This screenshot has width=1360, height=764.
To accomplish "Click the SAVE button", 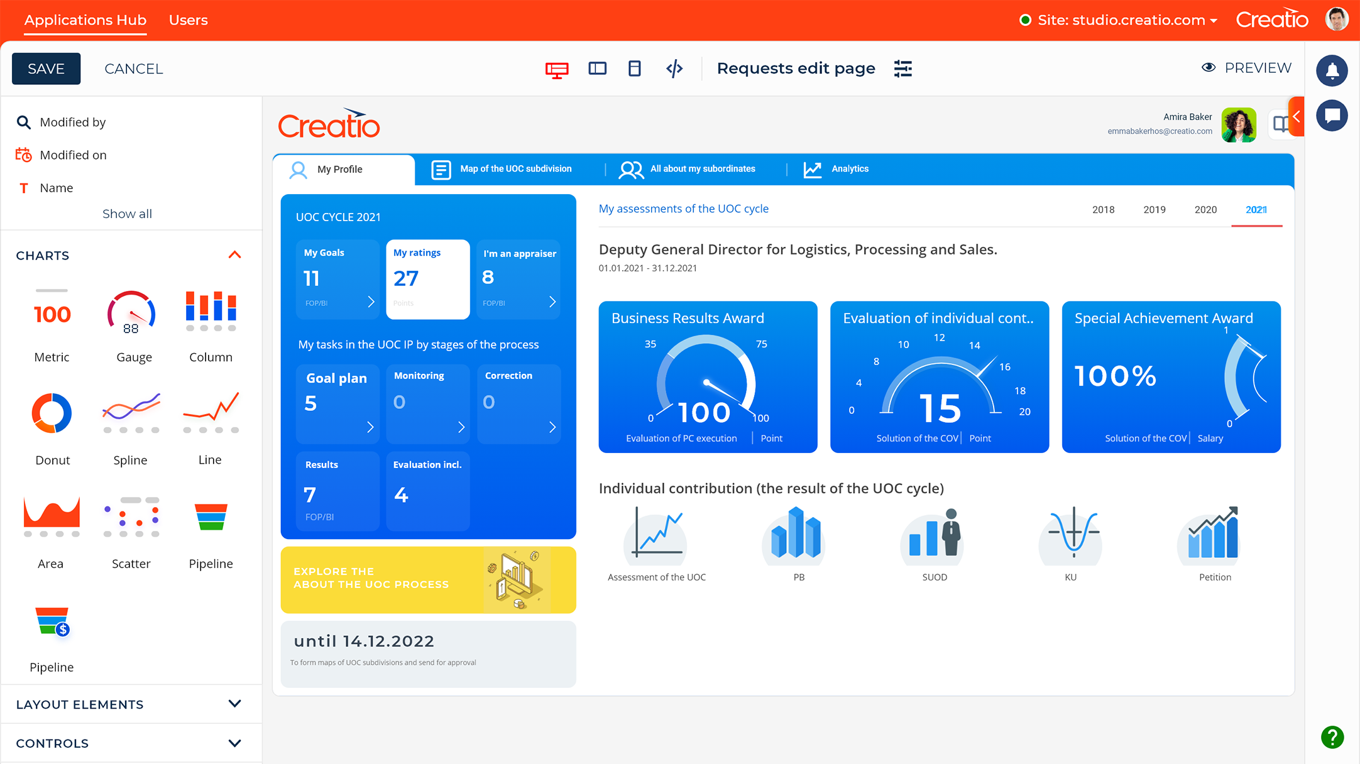I will (46, 68).
